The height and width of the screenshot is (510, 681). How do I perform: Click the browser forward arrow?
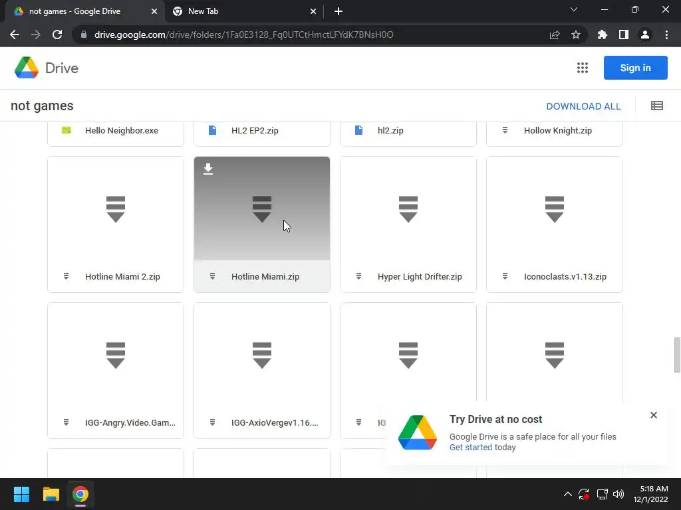click(36, 35)
